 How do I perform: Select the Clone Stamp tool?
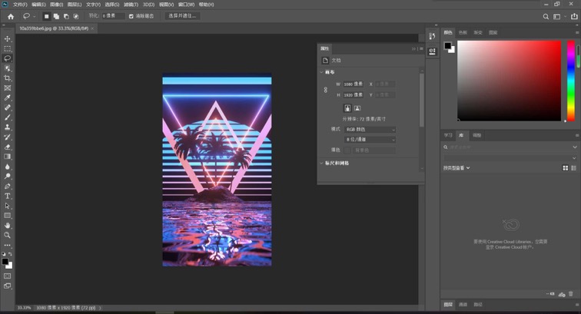(7, 127)
